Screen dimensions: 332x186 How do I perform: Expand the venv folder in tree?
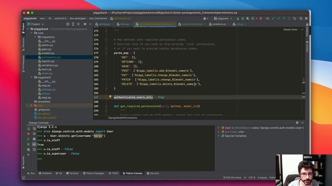[32, 105]
